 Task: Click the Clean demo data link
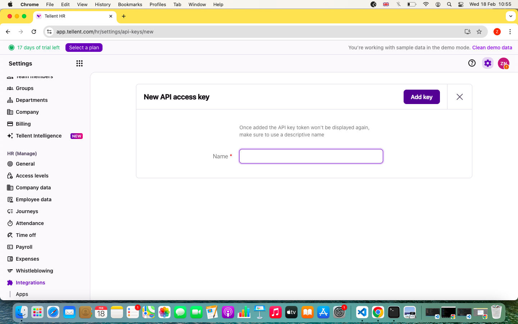tap(492, 48)
